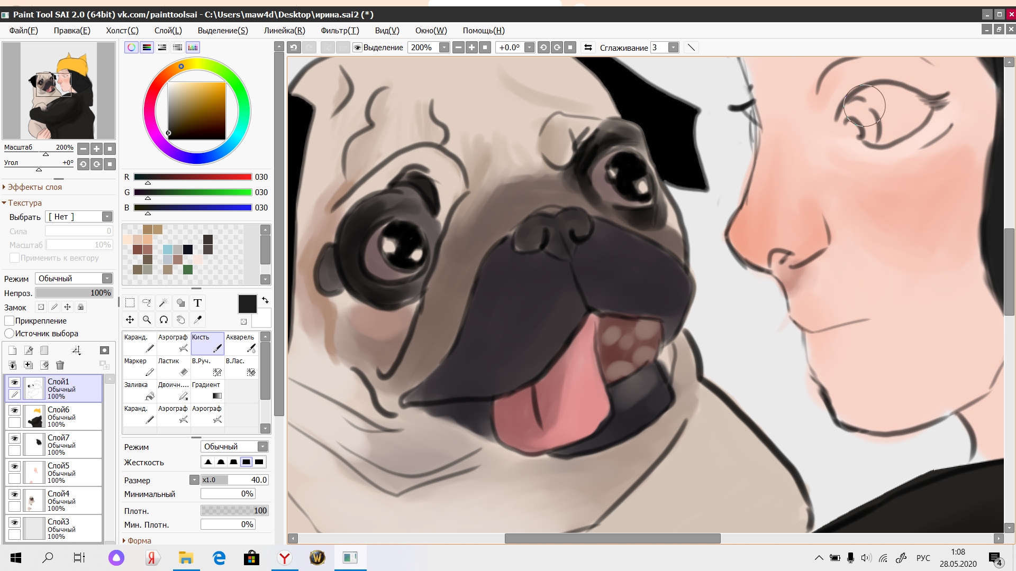Open the Фильтр menu
This screenshot has height=571, width=1016.
[339, 31]
